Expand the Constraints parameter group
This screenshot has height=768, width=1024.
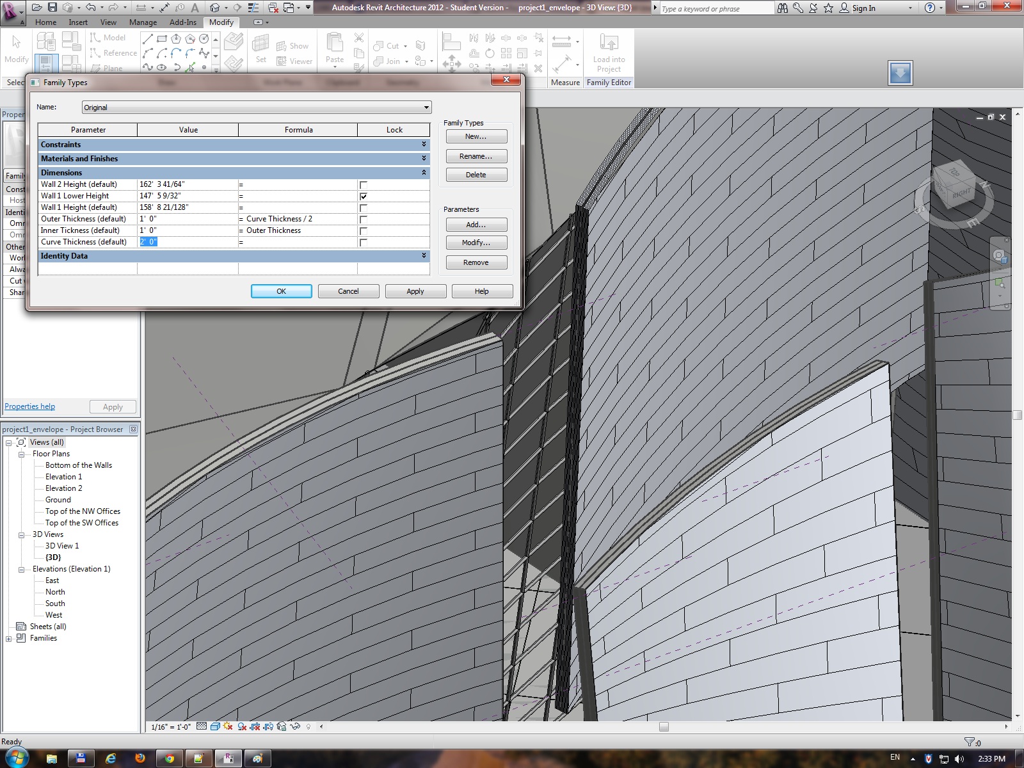[424, 145]
